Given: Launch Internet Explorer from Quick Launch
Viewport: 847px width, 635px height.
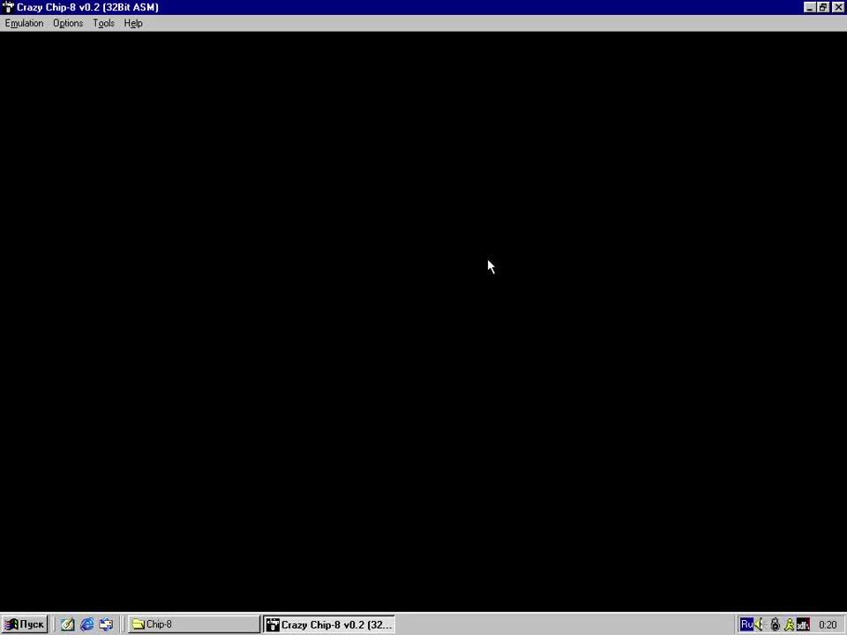Looking at the screenshot, I should 86,624.
